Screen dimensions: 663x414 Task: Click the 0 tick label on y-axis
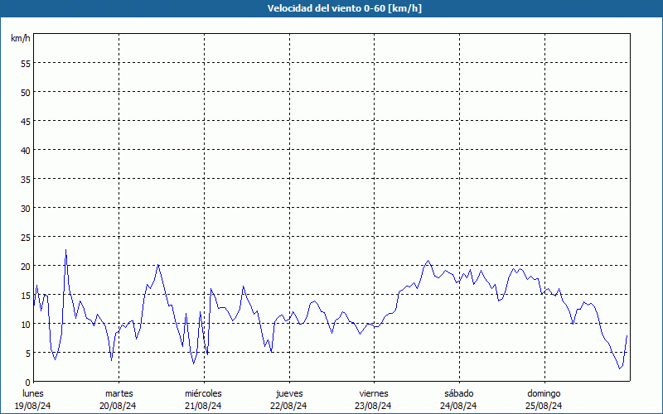27,382
